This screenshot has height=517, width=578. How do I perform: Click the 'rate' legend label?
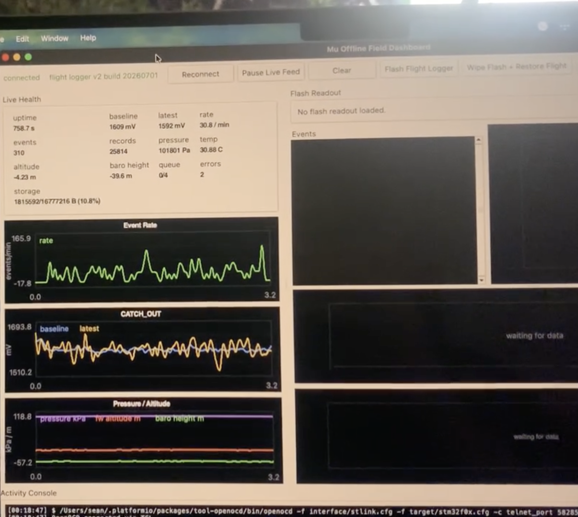click(46, 240)
